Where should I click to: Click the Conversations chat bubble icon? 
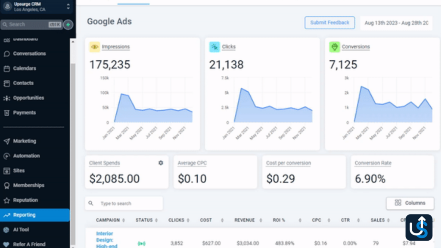coord(7,54)
